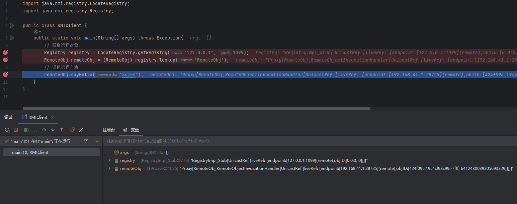Resume program execution
Image resolution: width=517 pixels, height=204 pixels.
click(27, 130)
